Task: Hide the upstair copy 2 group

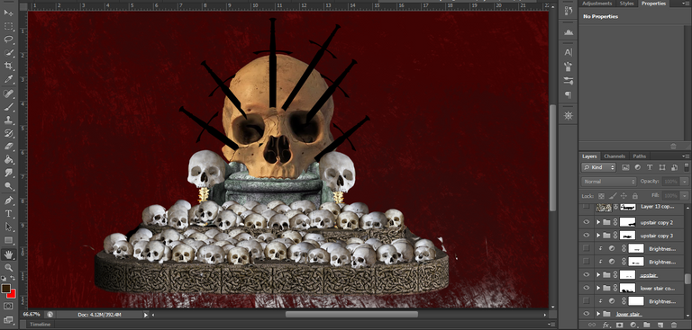Action: (586, 222)
